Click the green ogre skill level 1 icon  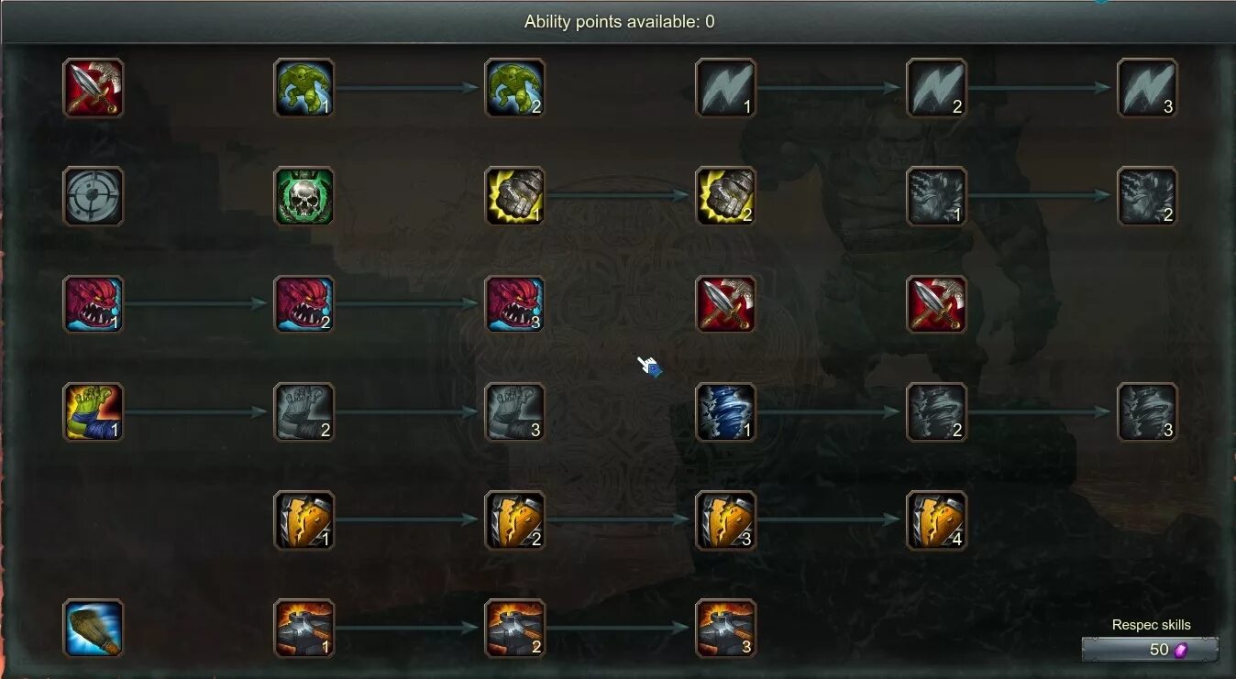[303, 88]
